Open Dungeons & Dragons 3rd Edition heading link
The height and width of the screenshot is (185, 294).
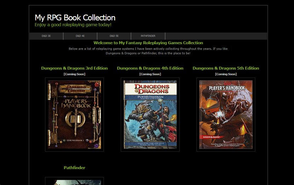pos(74,68)
